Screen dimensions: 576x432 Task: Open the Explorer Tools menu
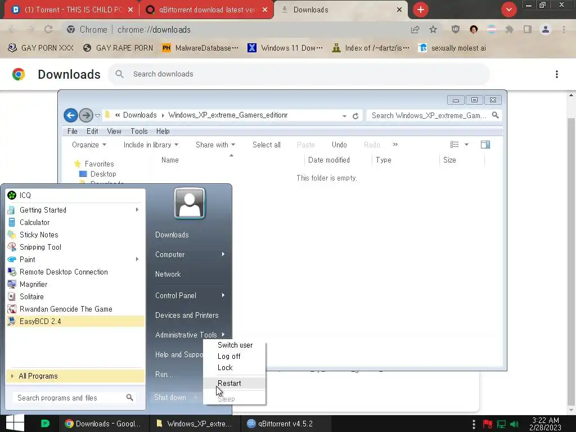tap(139, 131)
